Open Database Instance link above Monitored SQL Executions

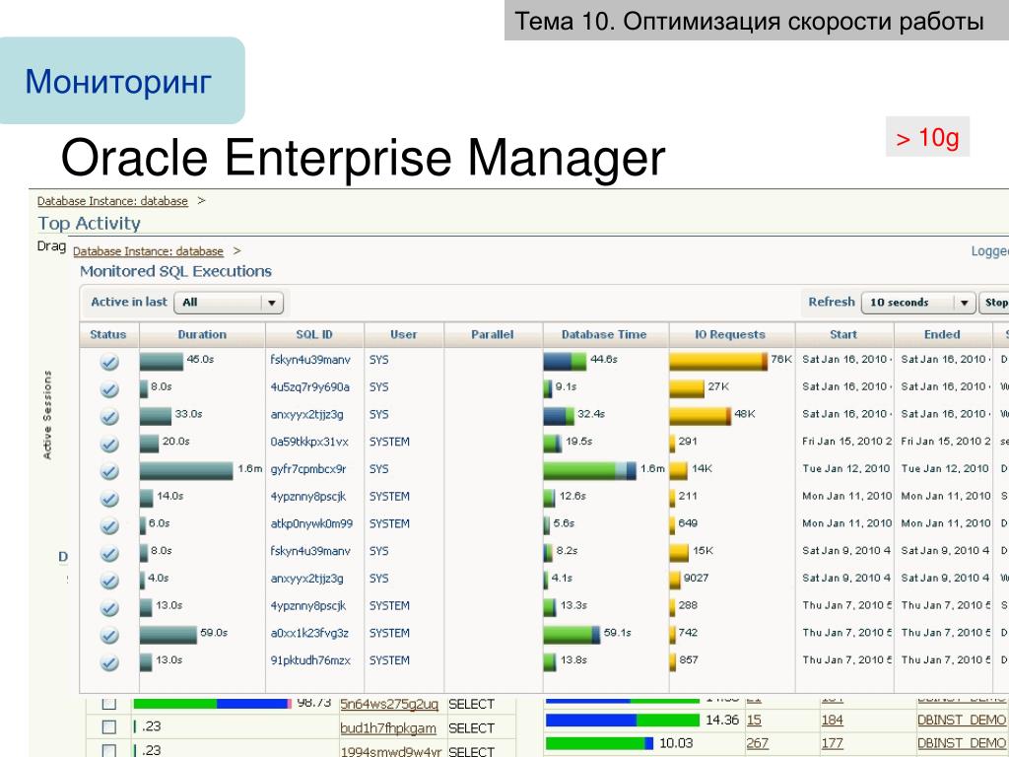(148, 251)
